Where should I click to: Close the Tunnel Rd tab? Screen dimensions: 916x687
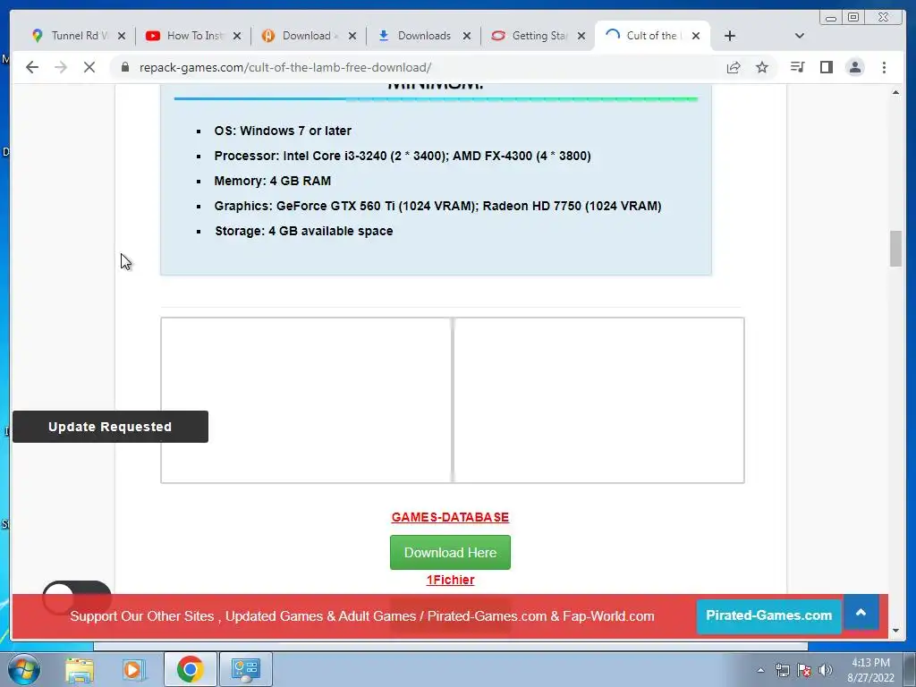[122, 36]
